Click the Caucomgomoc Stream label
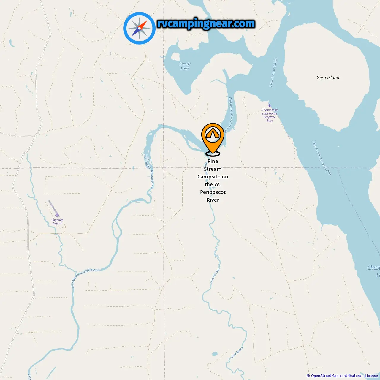 pyautogui.click(x=273, y=72)
